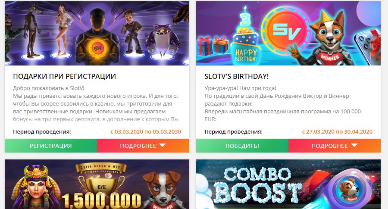Click the ПОБЕДИТЬ! green button

[x=242, y=146]
